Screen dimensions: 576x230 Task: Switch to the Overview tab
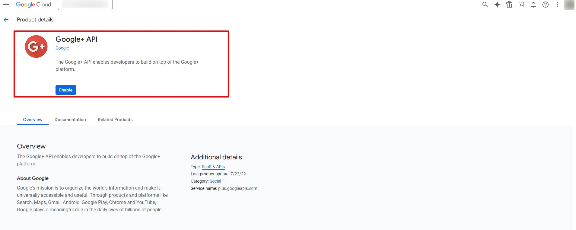(33, 120)
